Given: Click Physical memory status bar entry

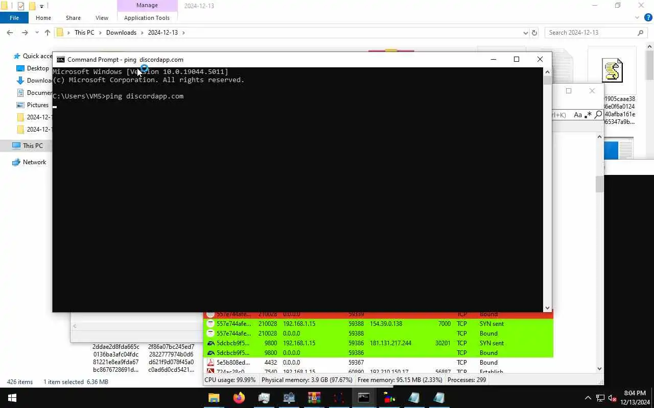Looking at the screenshot, I should (x=307, y=380).
